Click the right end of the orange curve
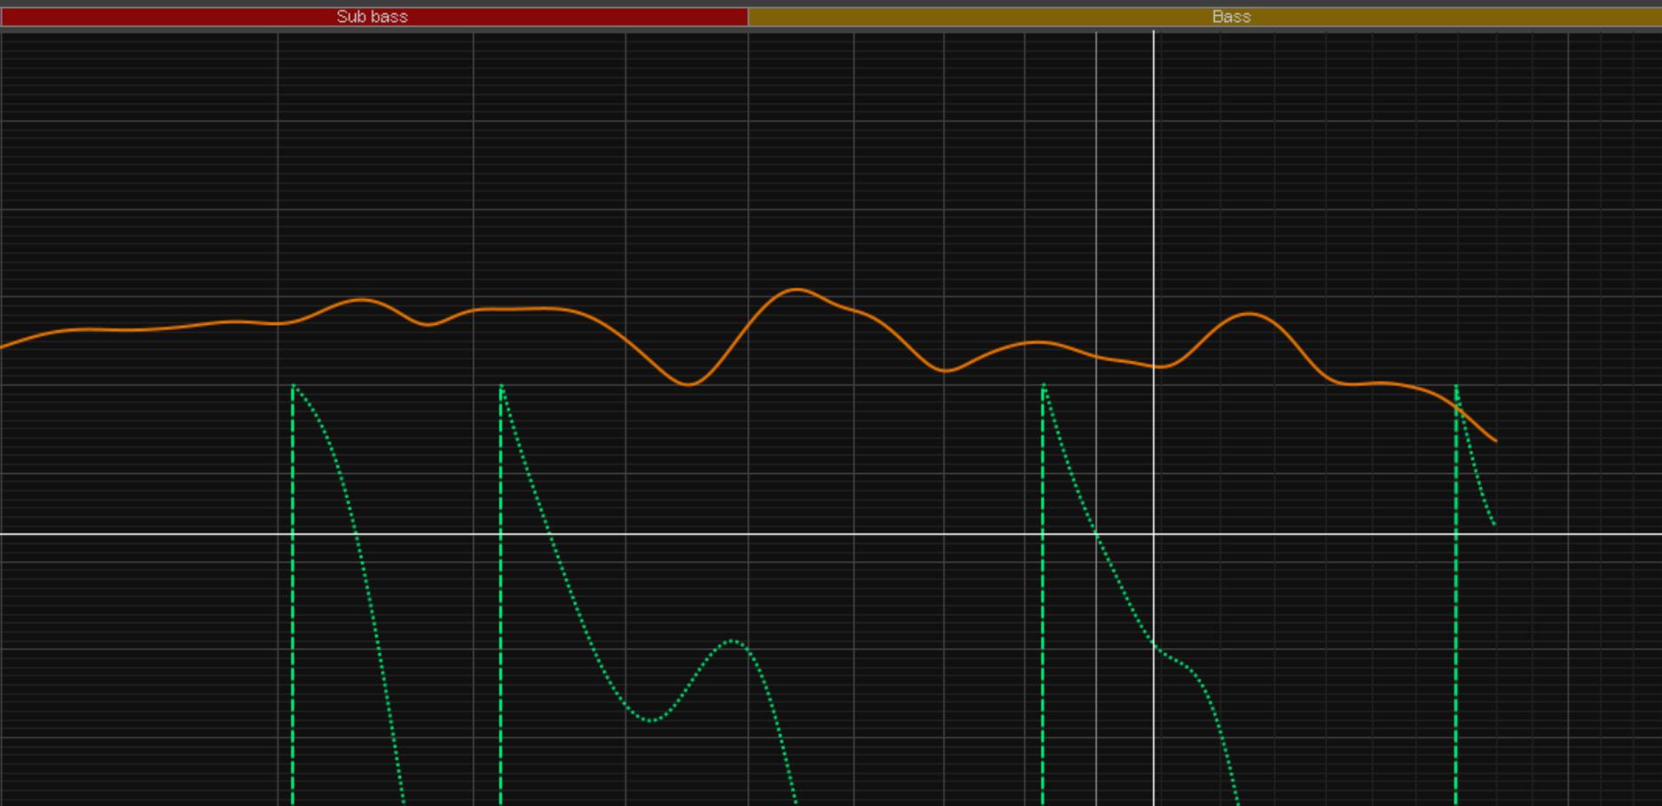This screenshot has width=1662, height=806. tap(1496, 440)
